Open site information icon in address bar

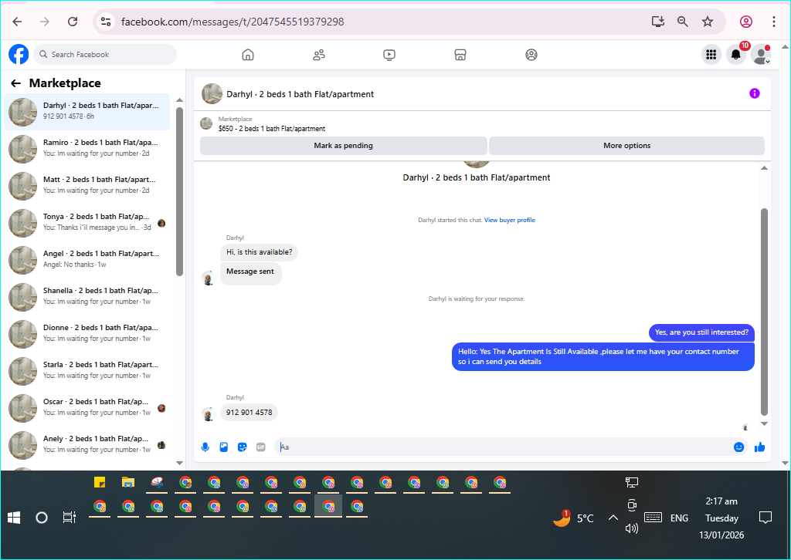click(x=105, y=22)
